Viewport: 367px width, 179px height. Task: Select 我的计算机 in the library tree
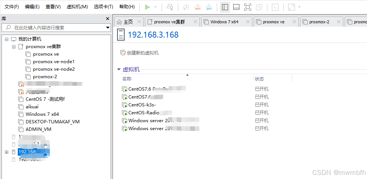click(x=30, y=39)
